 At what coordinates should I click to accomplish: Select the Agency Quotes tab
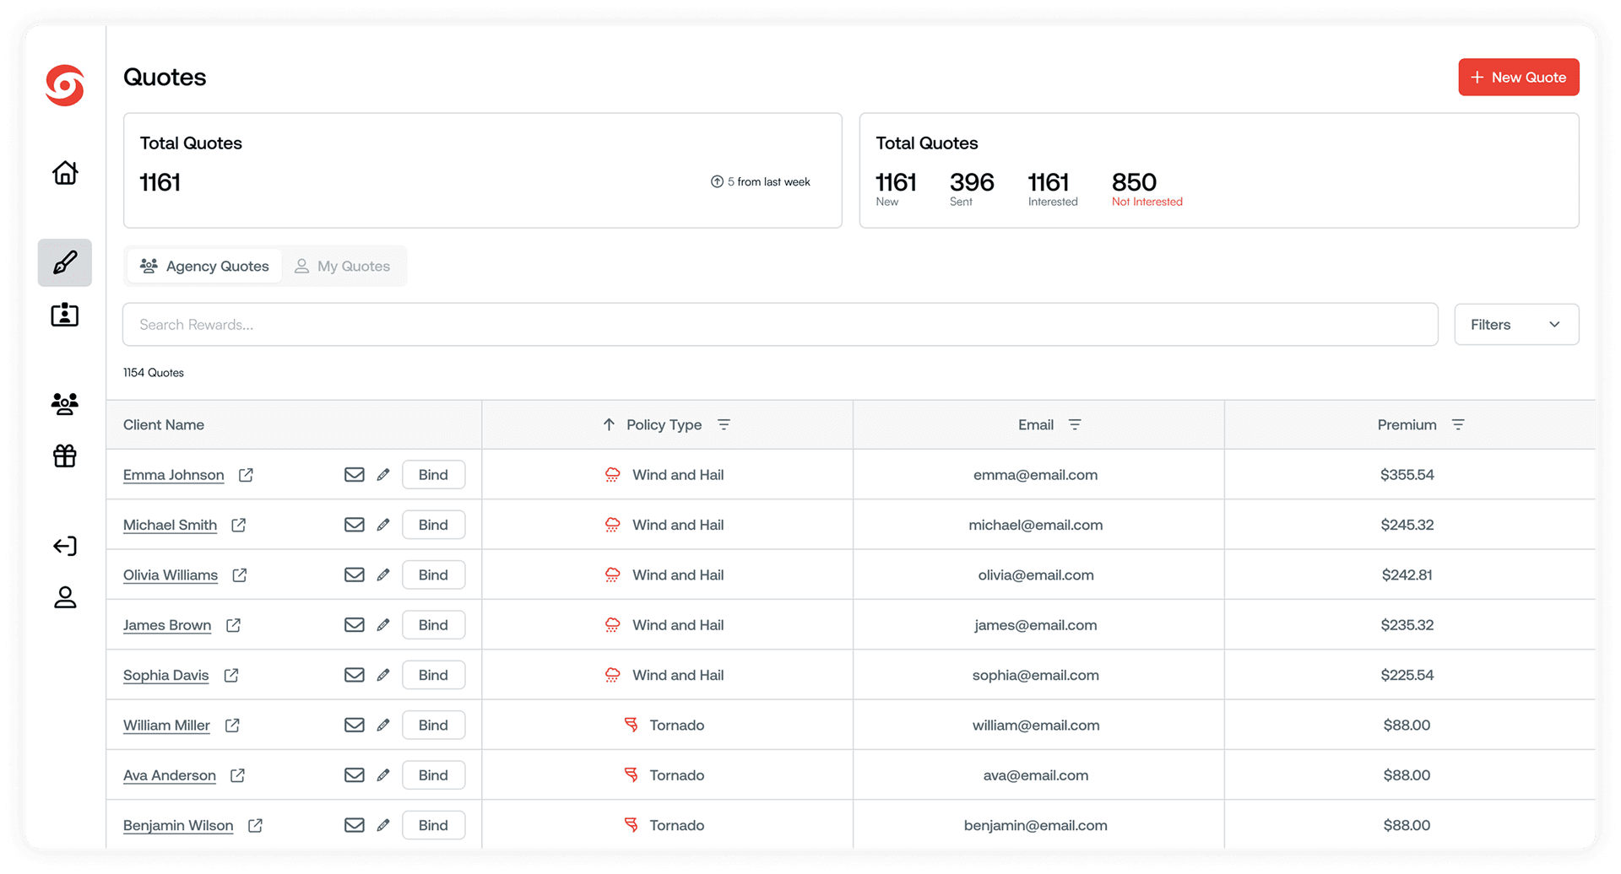pos(205,267)
